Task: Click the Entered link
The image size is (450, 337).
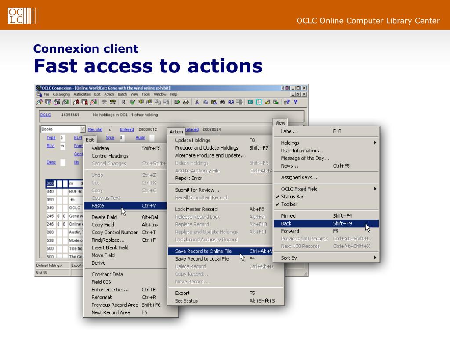Action: pos(127,129)
